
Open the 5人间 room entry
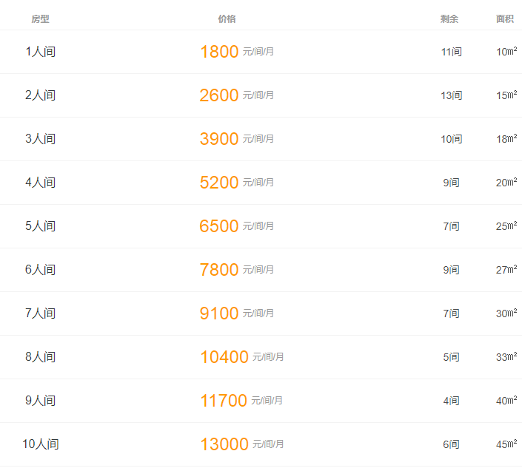pos(40,226)
